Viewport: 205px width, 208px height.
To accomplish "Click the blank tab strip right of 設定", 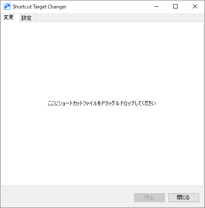I will 119,18.
